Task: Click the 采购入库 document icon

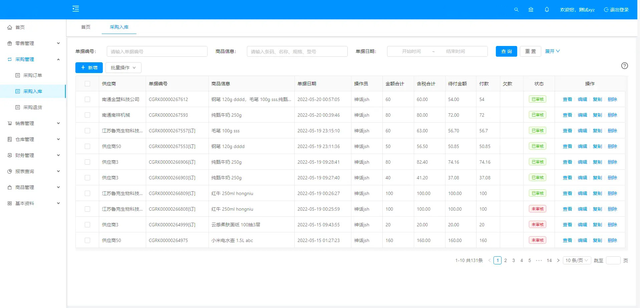Action: (x=18, y=91)
